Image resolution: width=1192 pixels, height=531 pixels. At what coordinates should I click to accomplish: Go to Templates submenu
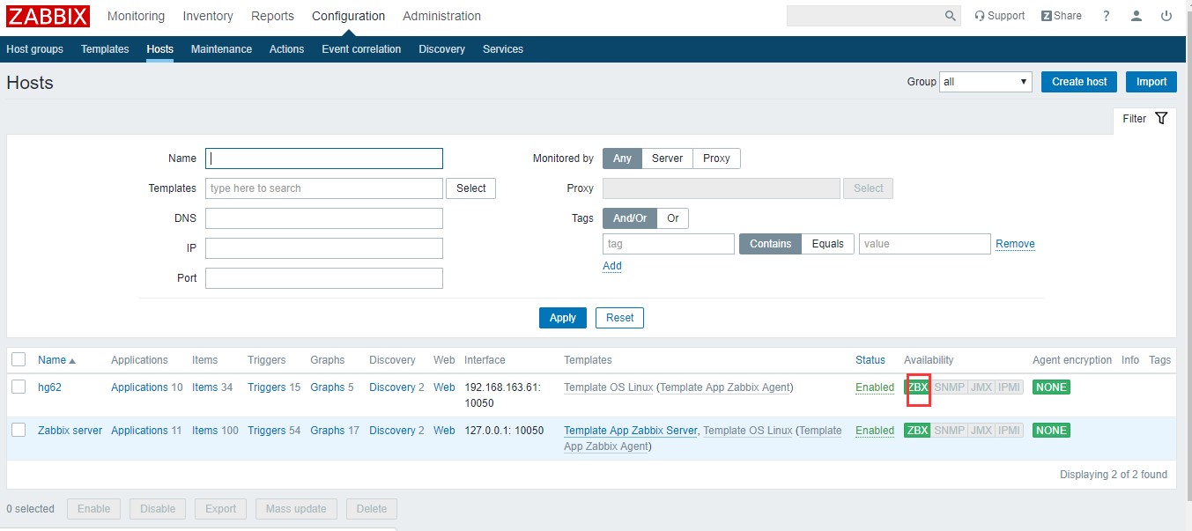pos(105,49)
